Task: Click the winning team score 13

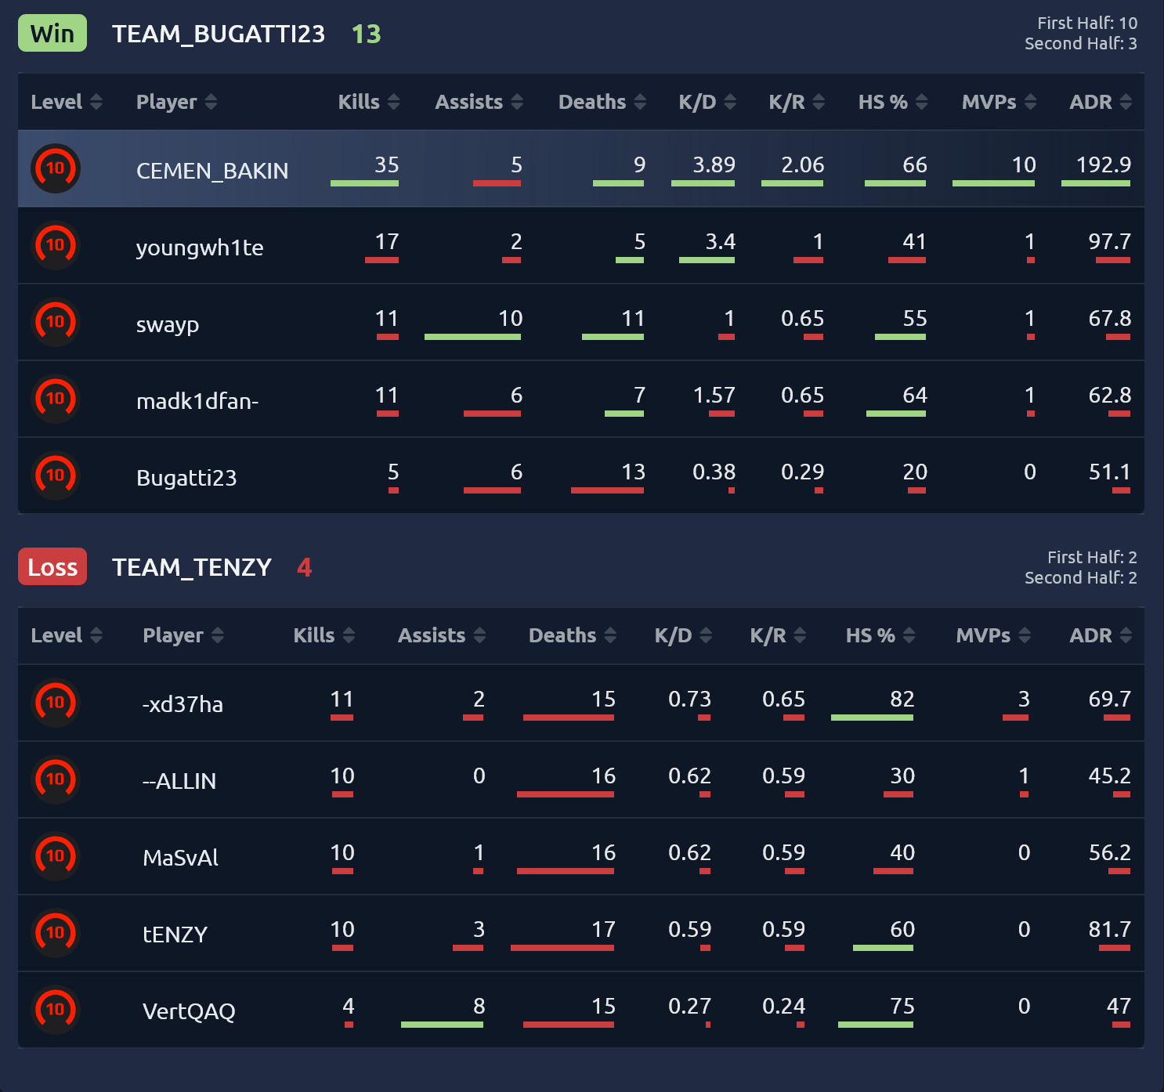Action: coord(366,34)
